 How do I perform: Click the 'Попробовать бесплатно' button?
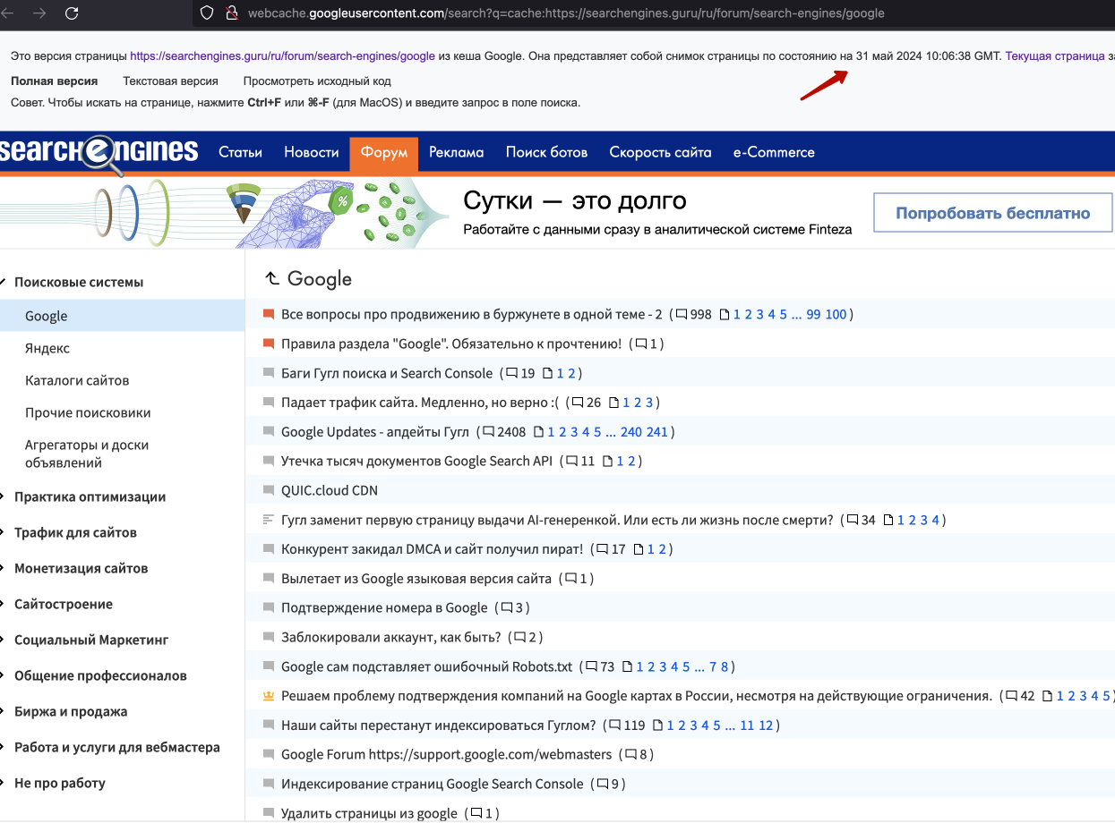click(993, 214)
